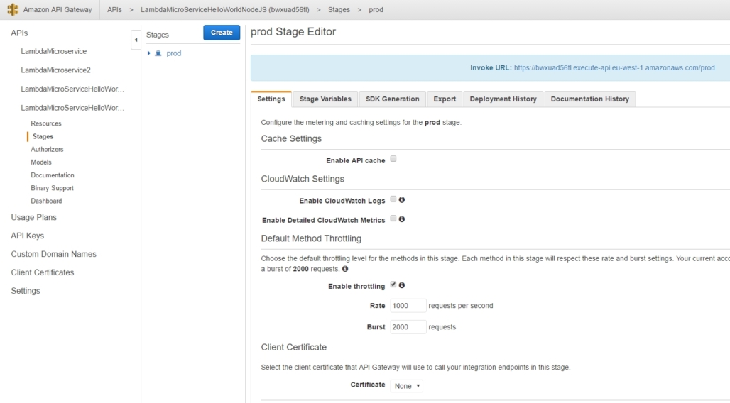Uncheck the Enable throttling checkbox
The height and width of the screenshot is (403, 730).
tap(393, 285)
